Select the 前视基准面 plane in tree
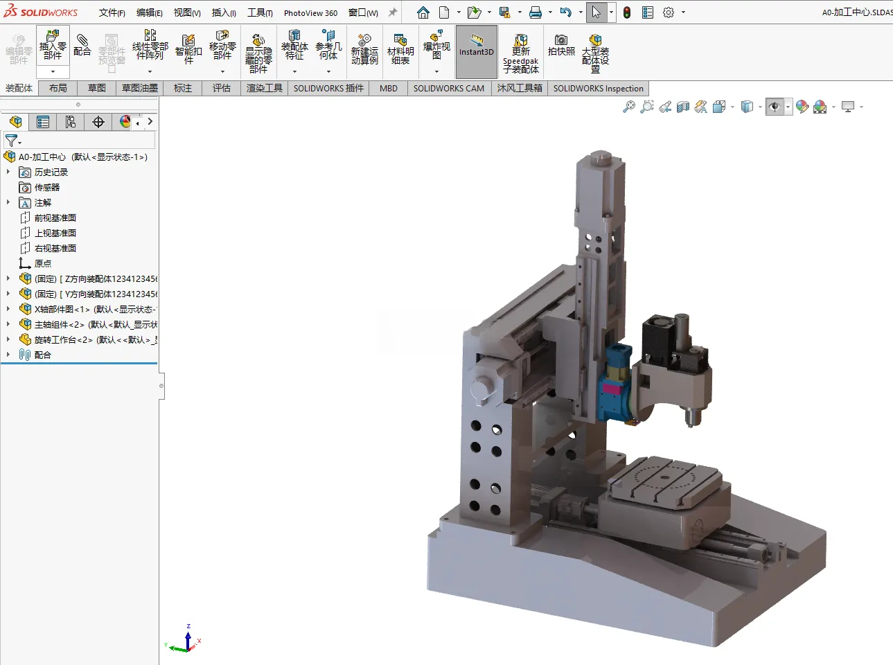This screenshot has width=893, height=665. 55,218
